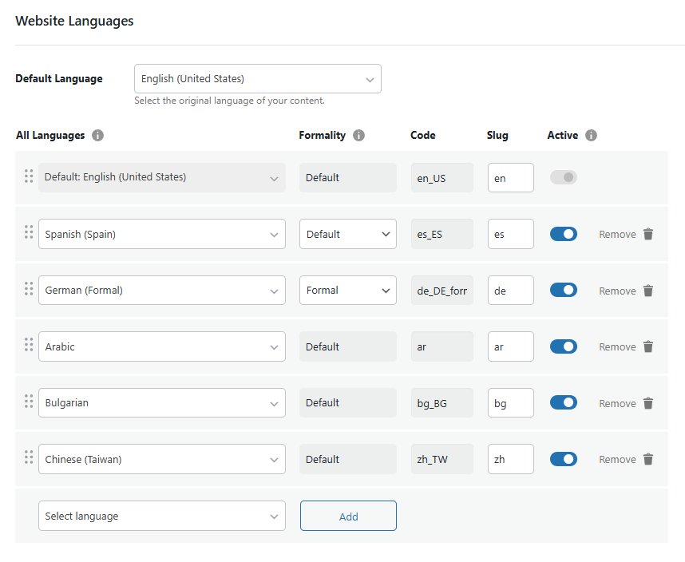Click the trash icon in the Arabic row
Screen dimensions: 685x562
click(648, 346)
